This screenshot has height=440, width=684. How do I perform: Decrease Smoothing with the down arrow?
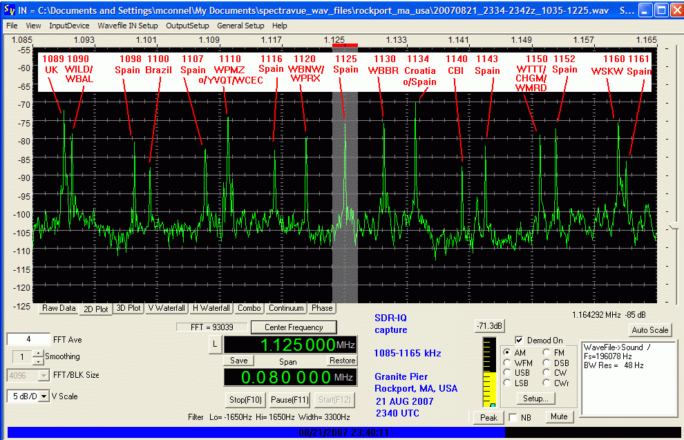39,361
